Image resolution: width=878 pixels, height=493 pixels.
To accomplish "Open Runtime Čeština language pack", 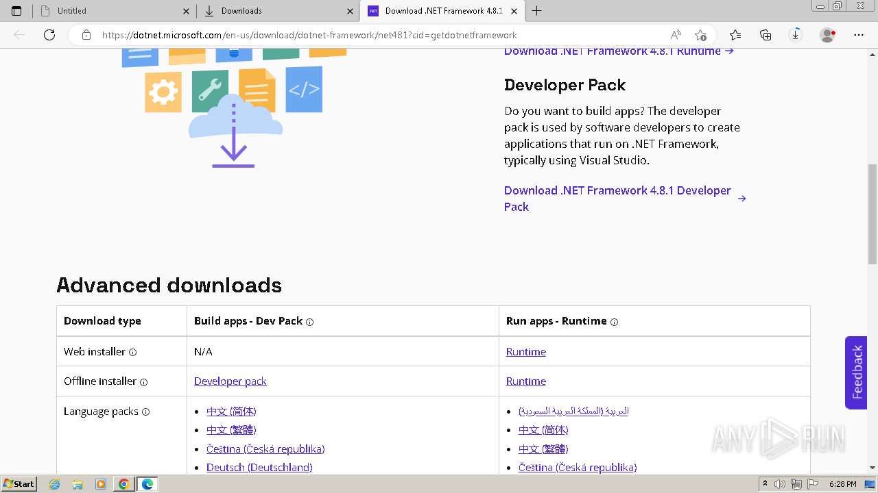I will [578, 468].
